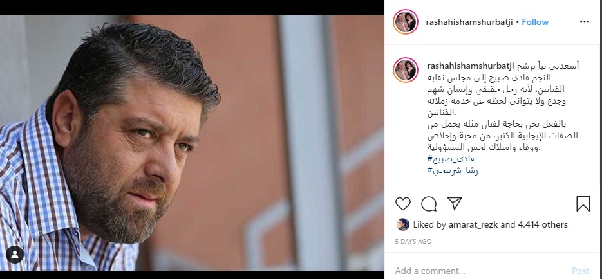Open comments with the speech bubble icon
Image resolution: width=602 pixels, height=279 pixels.
coord(428,204)
